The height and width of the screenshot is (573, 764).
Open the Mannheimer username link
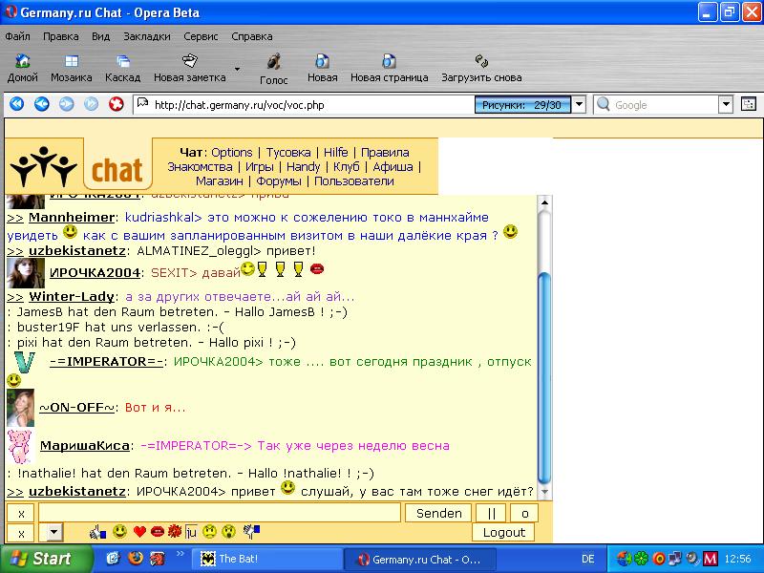[x=72, y=218]
